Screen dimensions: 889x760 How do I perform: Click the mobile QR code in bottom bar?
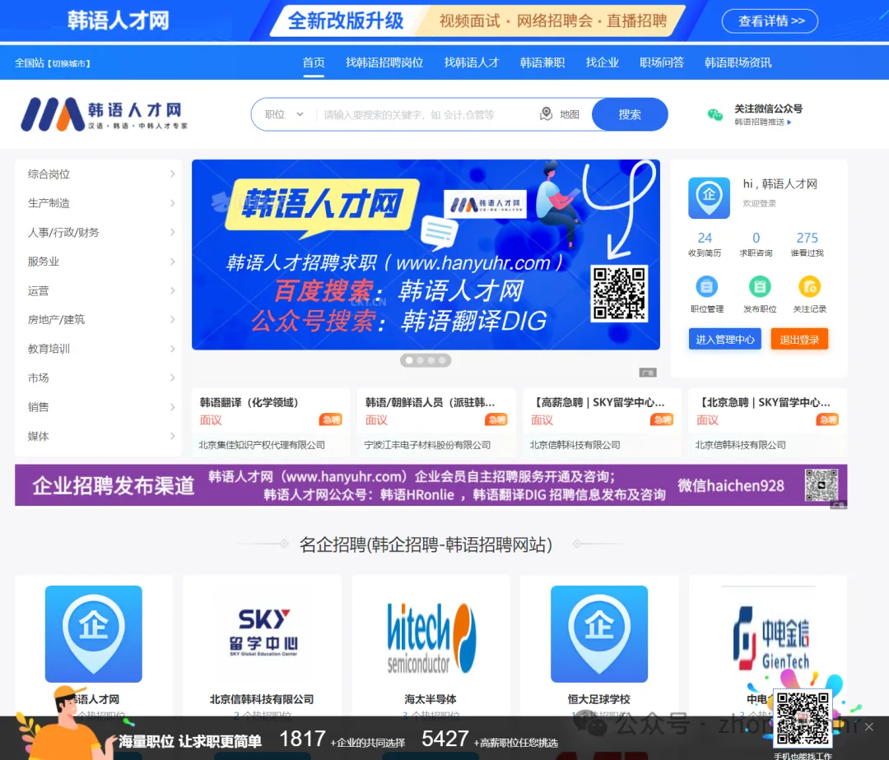pos(803,719)
